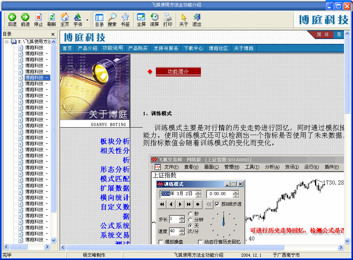353x260 pixels.
Task: Open the 书签 bookmark star icon
Action: click(x=125, y=20)
